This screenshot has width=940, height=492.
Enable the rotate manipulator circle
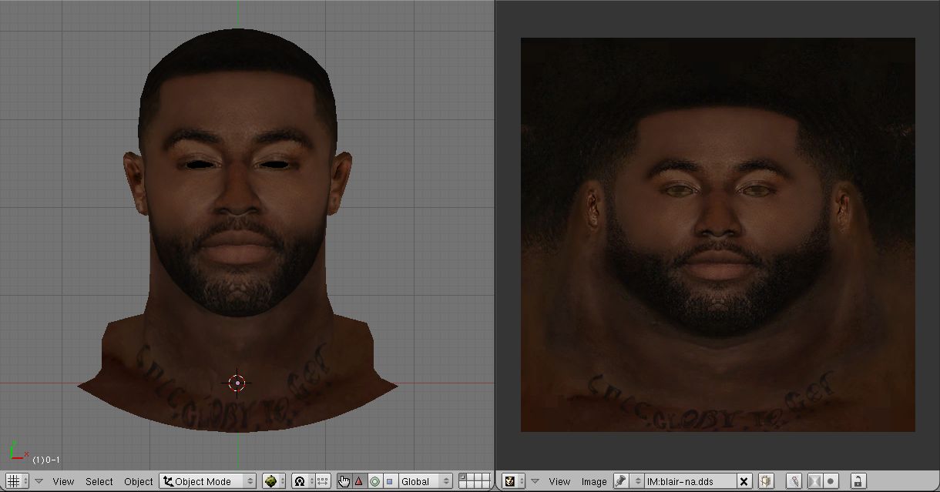pyautogui.click(x=374, y=481)
